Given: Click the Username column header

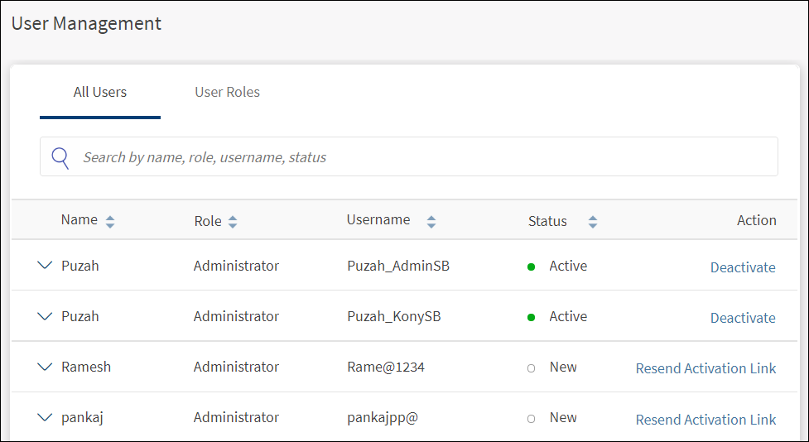Looking at the screenshot, I should tap(378, 220).
